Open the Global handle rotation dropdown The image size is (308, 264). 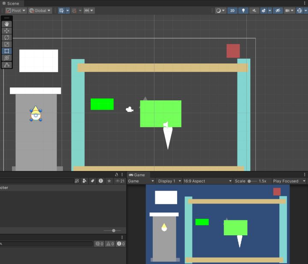pos(40,11)
